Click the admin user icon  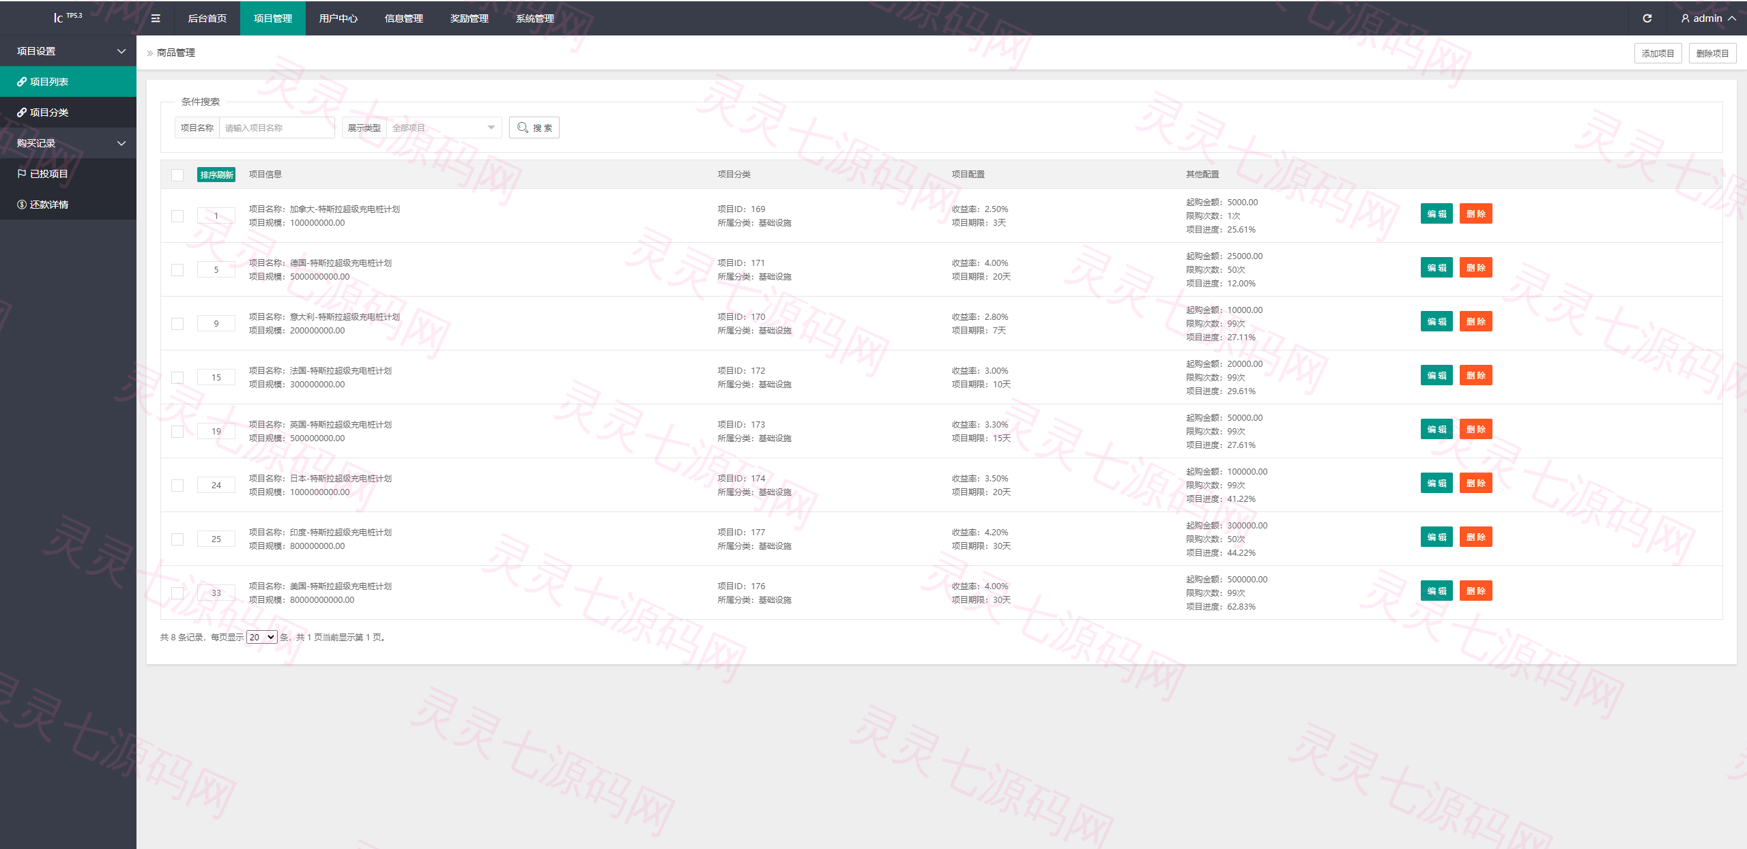tap(1685, 18)
